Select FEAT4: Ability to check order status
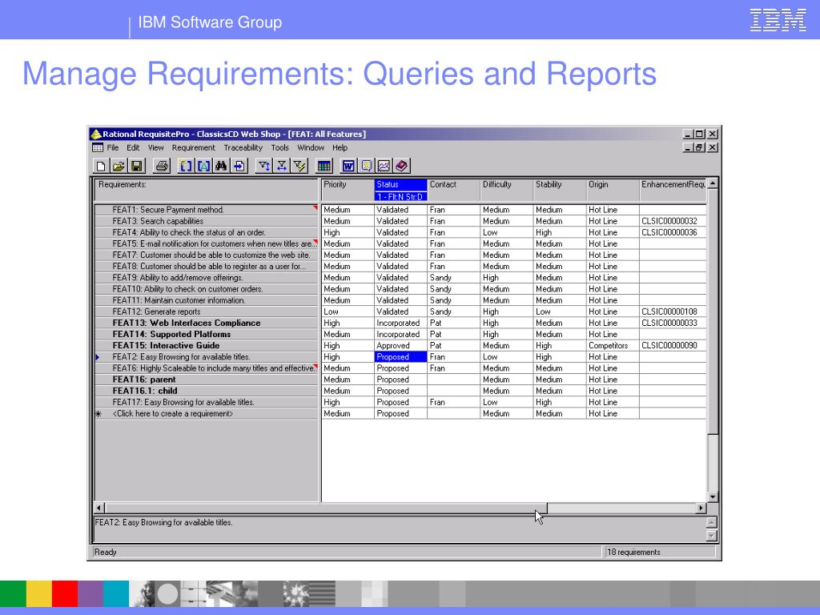 pos(207,232)
